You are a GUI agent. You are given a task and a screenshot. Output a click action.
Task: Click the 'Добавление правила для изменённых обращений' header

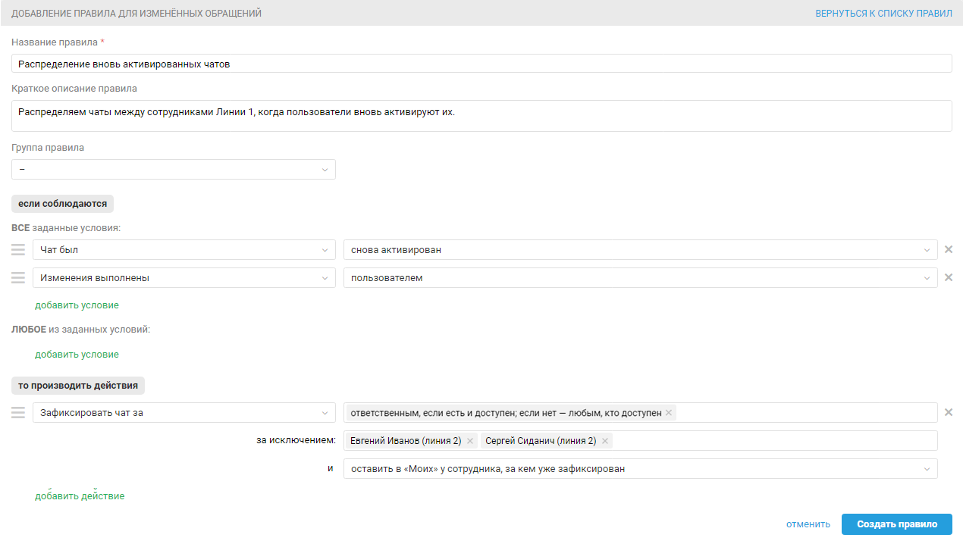coord(136,14)
